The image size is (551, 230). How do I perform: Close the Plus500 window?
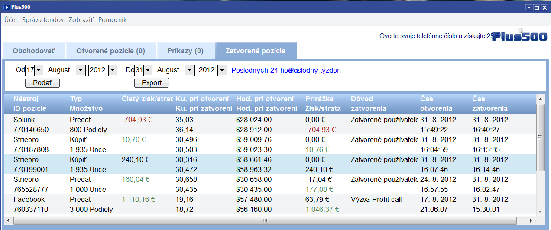[544, 7]
